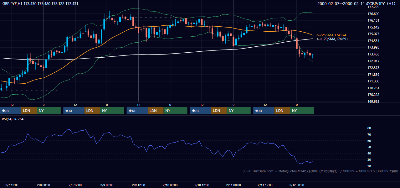Select the 2/11 00:00 date label
Viewport: 400px width, 188px height.
coord(233,185)
